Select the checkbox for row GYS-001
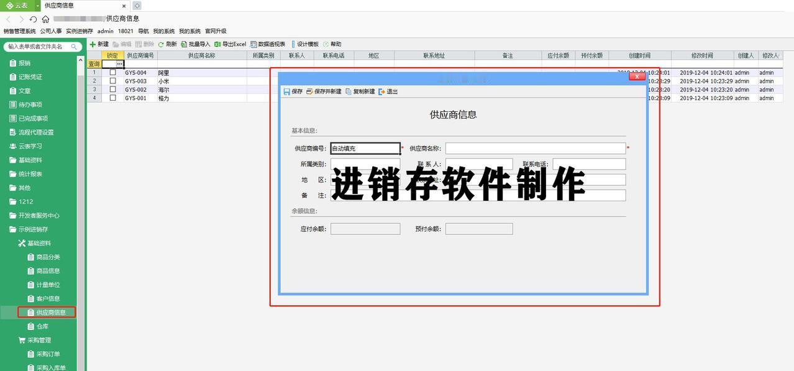794x371 pixels. pyautogui.click(x=112, y=98)
